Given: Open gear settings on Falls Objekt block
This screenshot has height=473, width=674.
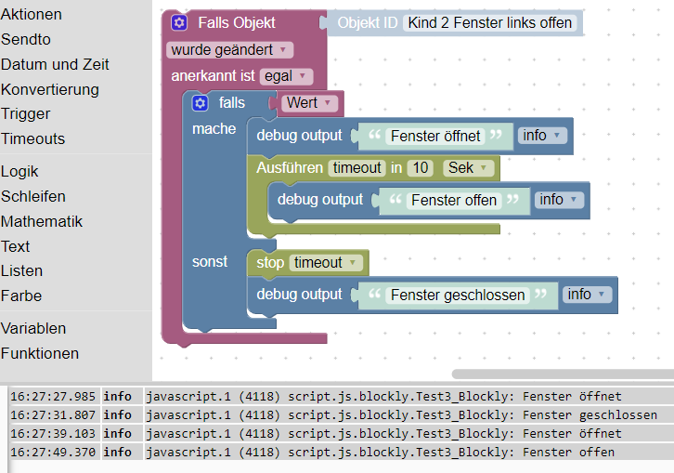Looking at the screenshot, I should (x=179, y=22).
